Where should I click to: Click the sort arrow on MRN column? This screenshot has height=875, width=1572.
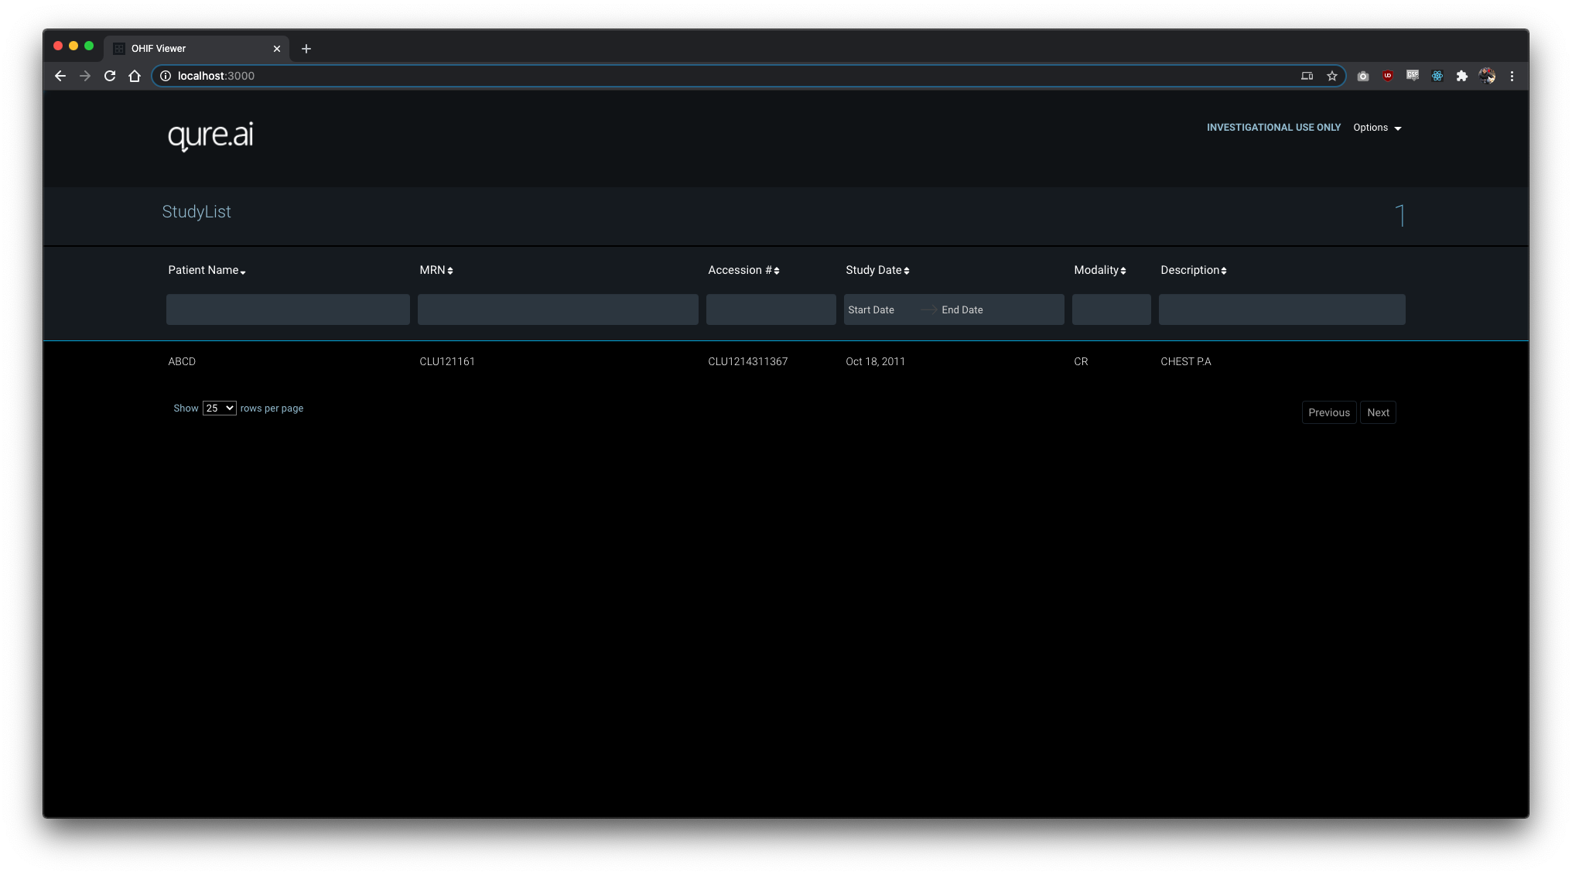450,271
